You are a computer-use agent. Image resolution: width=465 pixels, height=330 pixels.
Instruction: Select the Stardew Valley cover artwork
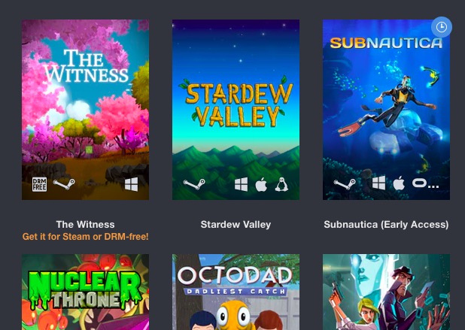[x=236, y=110]
